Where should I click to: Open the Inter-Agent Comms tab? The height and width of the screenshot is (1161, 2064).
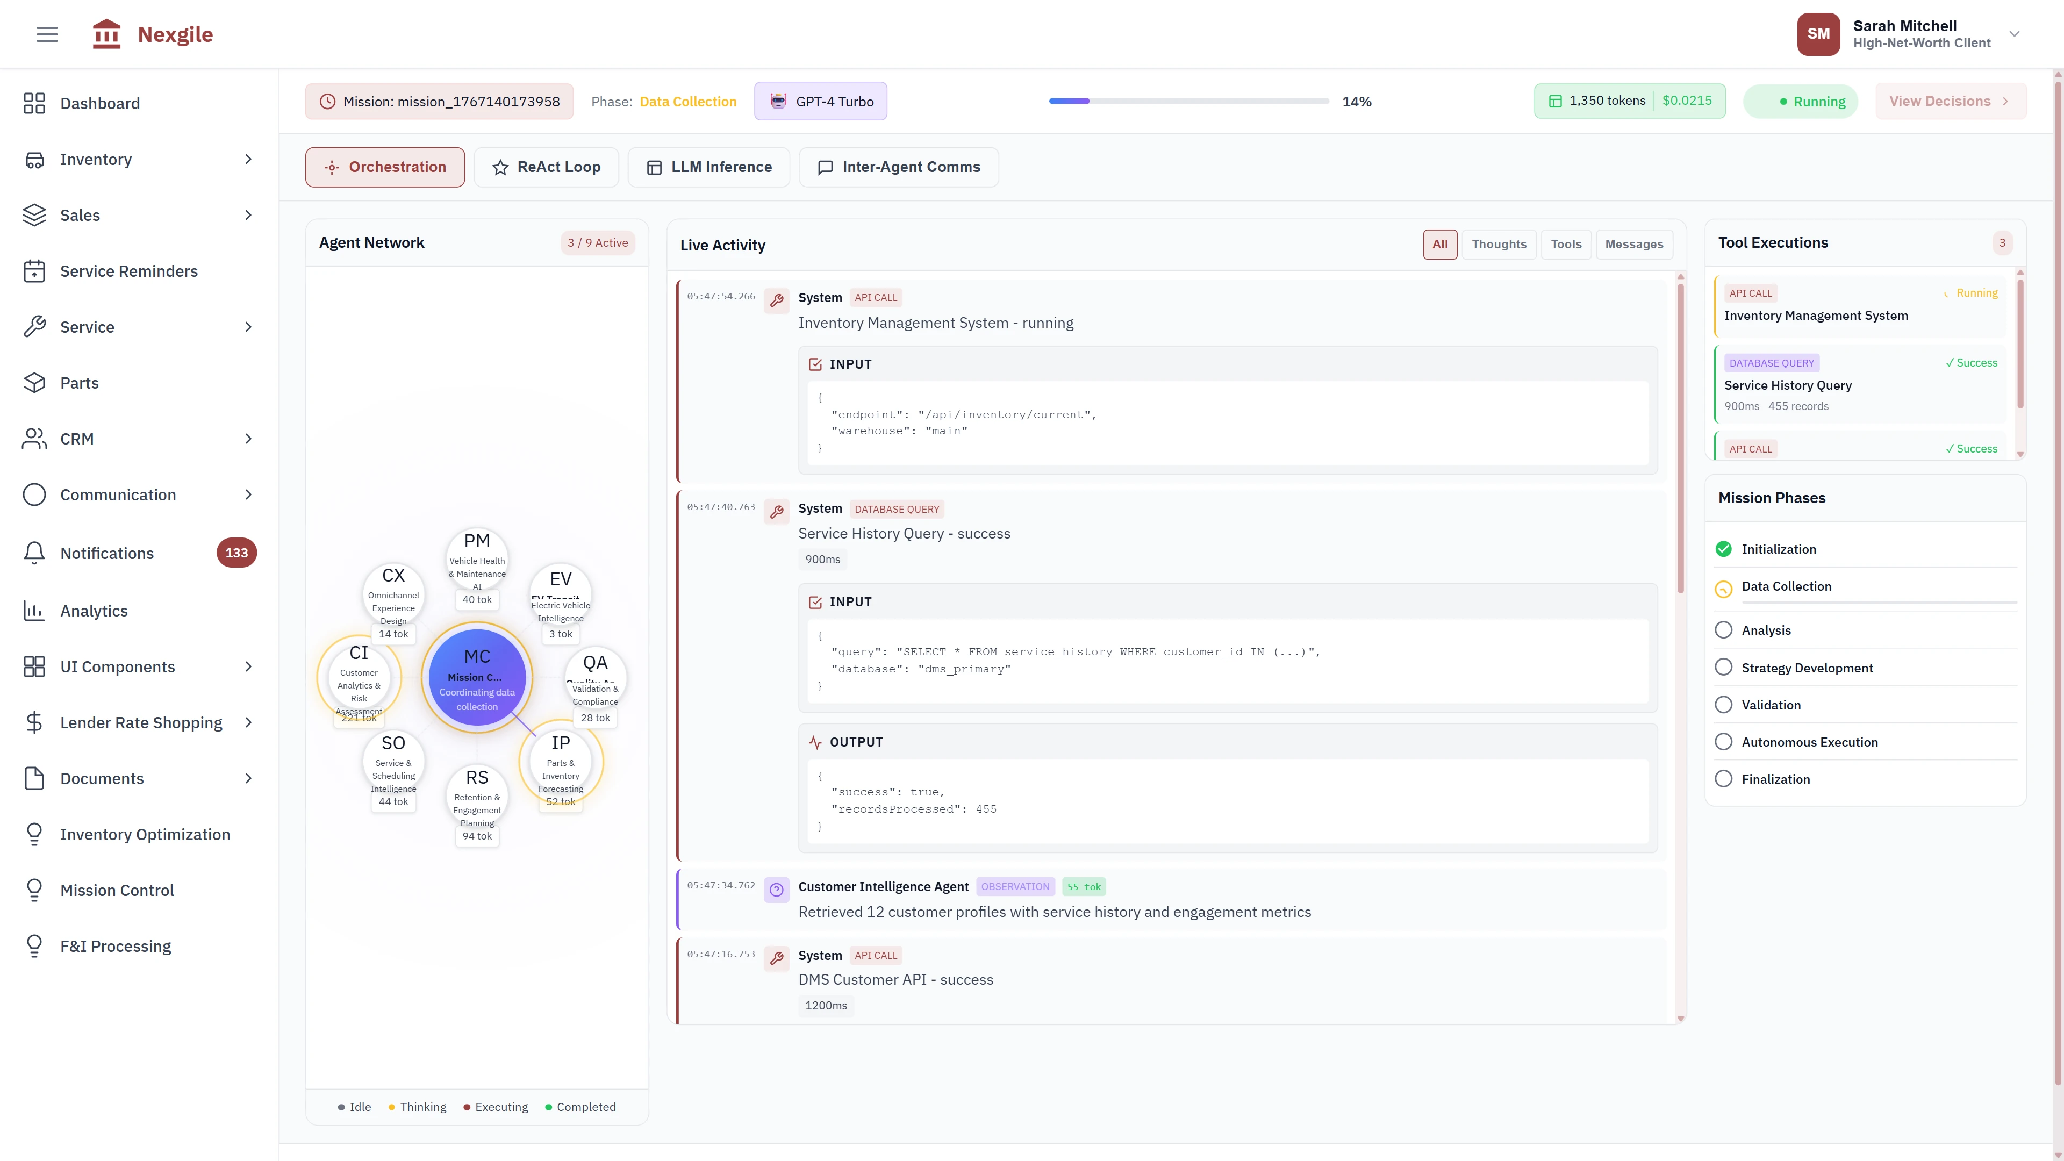(x=898, y=167)
